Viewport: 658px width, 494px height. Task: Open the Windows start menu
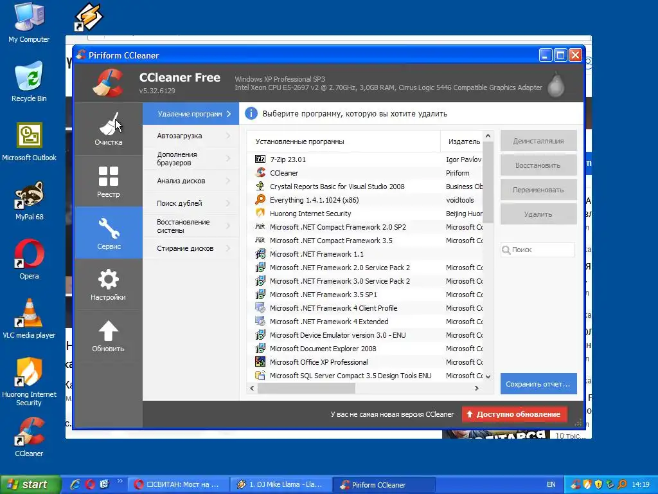(x=30, y=484)
